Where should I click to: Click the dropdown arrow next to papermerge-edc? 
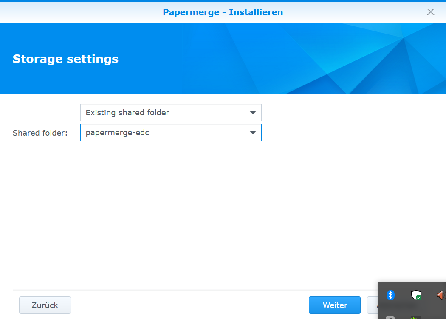coord(253,132)
